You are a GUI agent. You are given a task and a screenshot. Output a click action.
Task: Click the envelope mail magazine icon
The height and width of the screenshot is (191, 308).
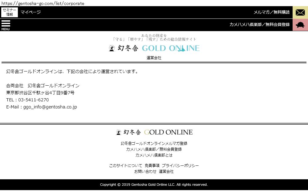click(300, 12)
